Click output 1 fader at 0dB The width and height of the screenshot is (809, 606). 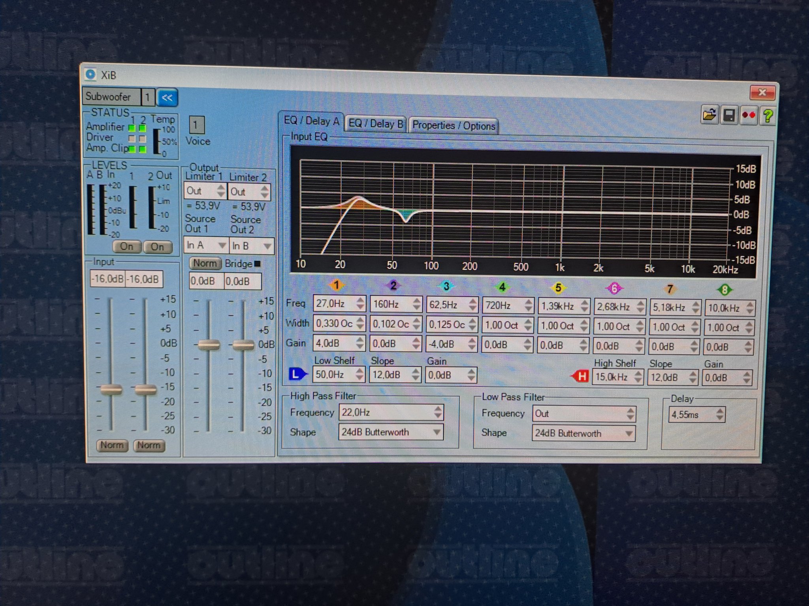click(209, 345)
